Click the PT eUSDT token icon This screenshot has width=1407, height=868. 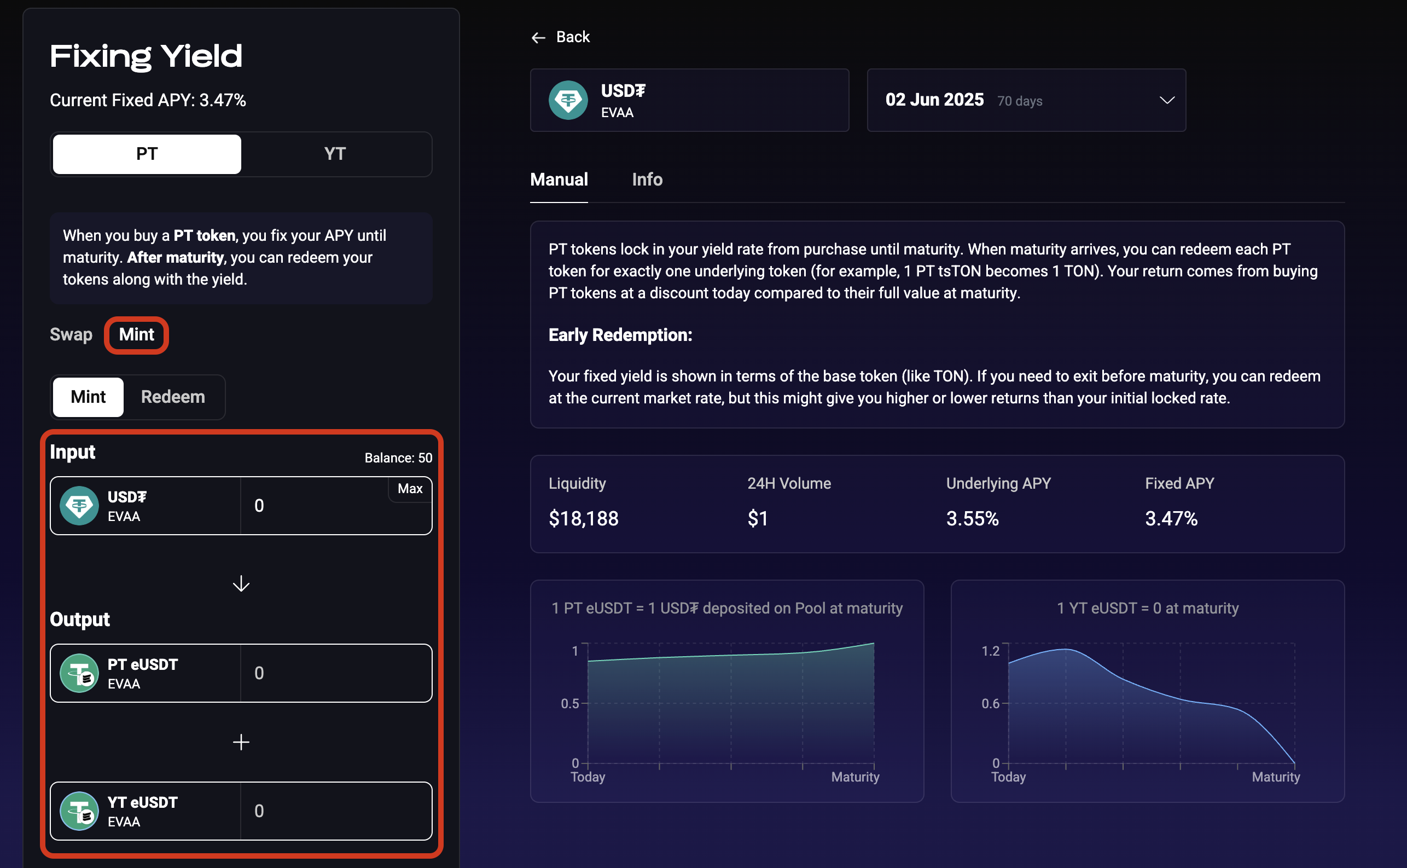point(79,673)
